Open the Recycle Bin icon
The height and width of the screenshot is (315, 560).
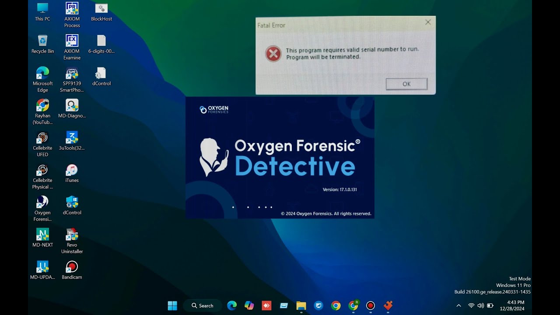point(42,44)
